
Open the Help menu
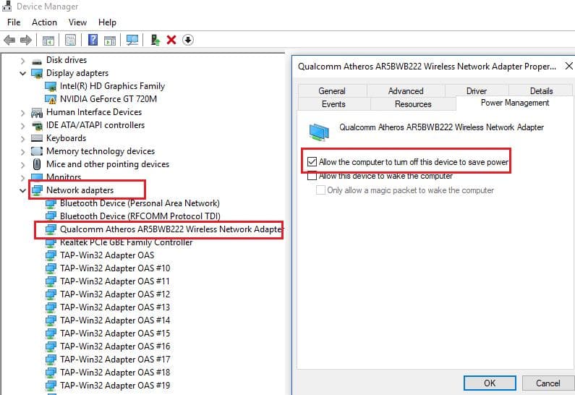(107, 22)
